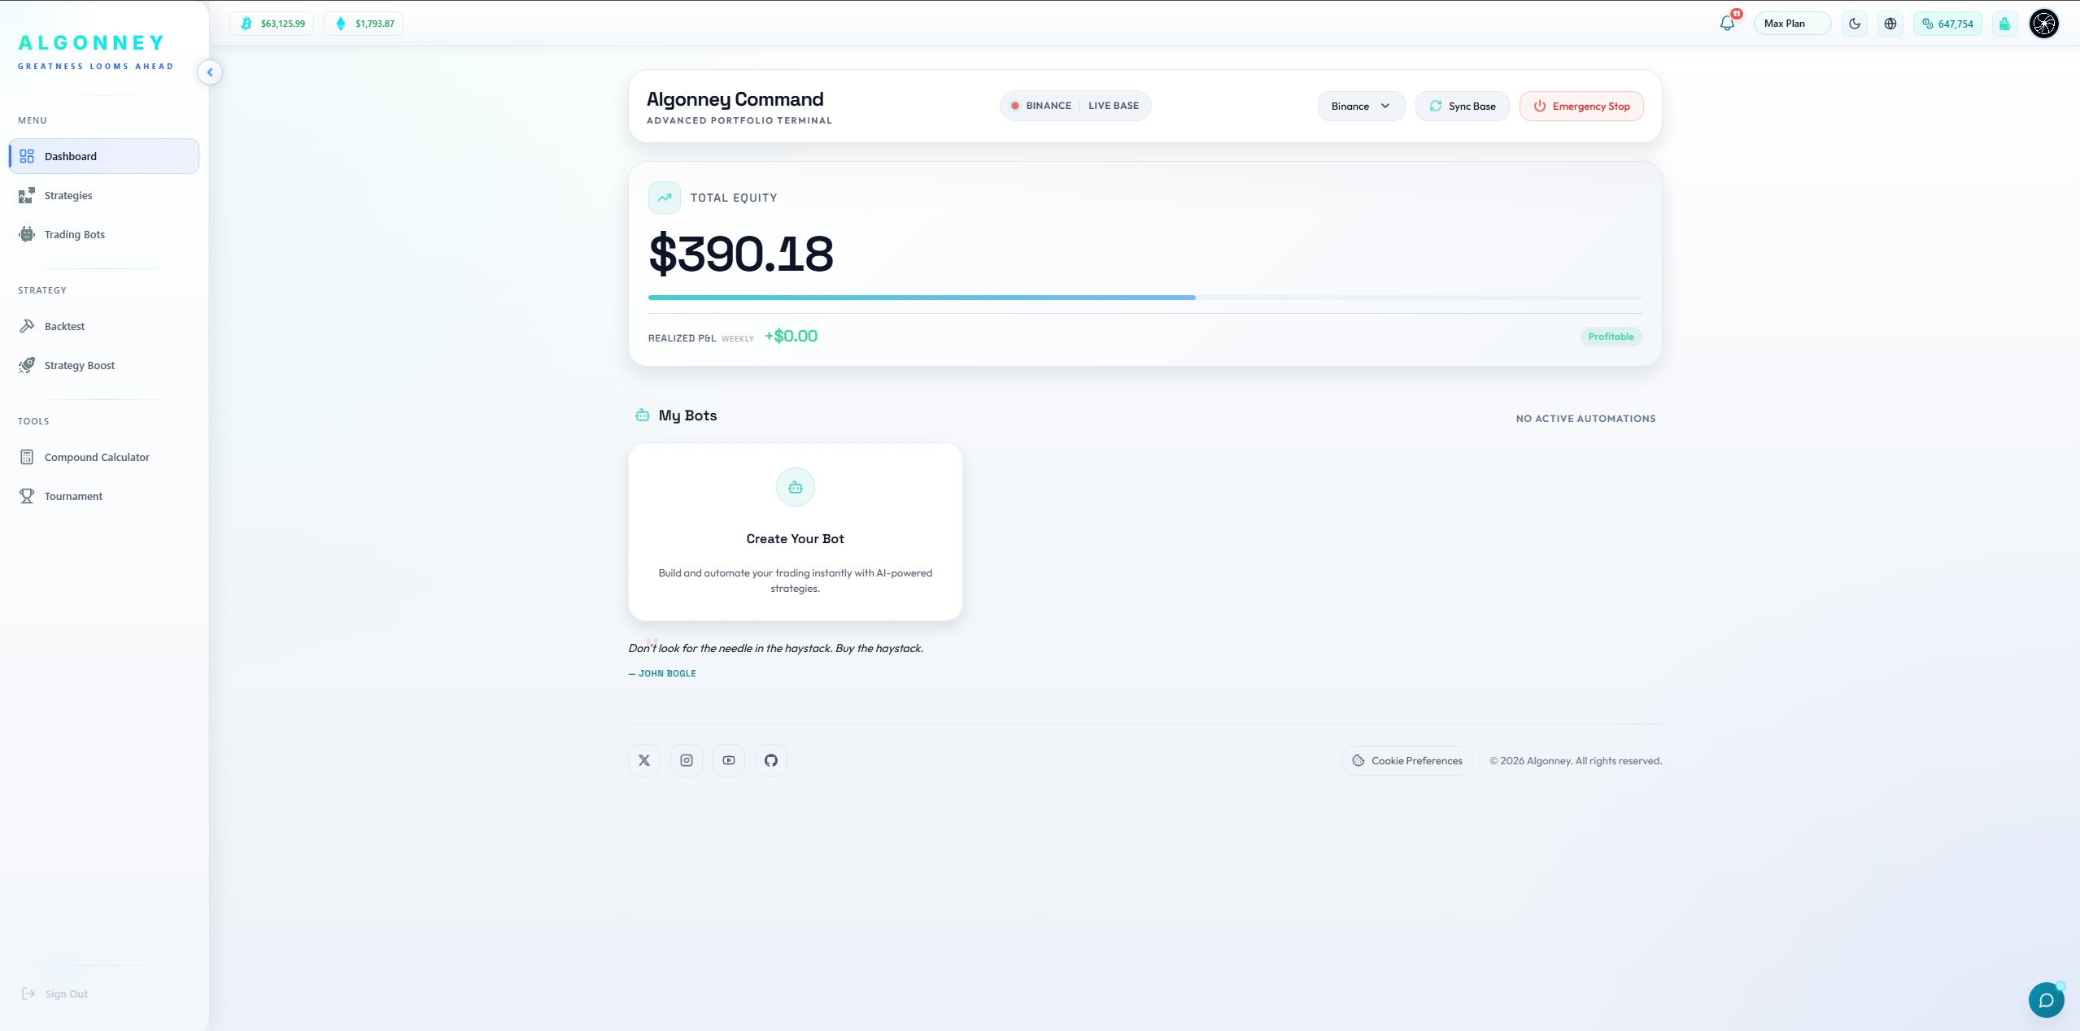Click the My Bots robot icon
The height and width of the screenshot is (1031, 2080).
tap(643, 415)
